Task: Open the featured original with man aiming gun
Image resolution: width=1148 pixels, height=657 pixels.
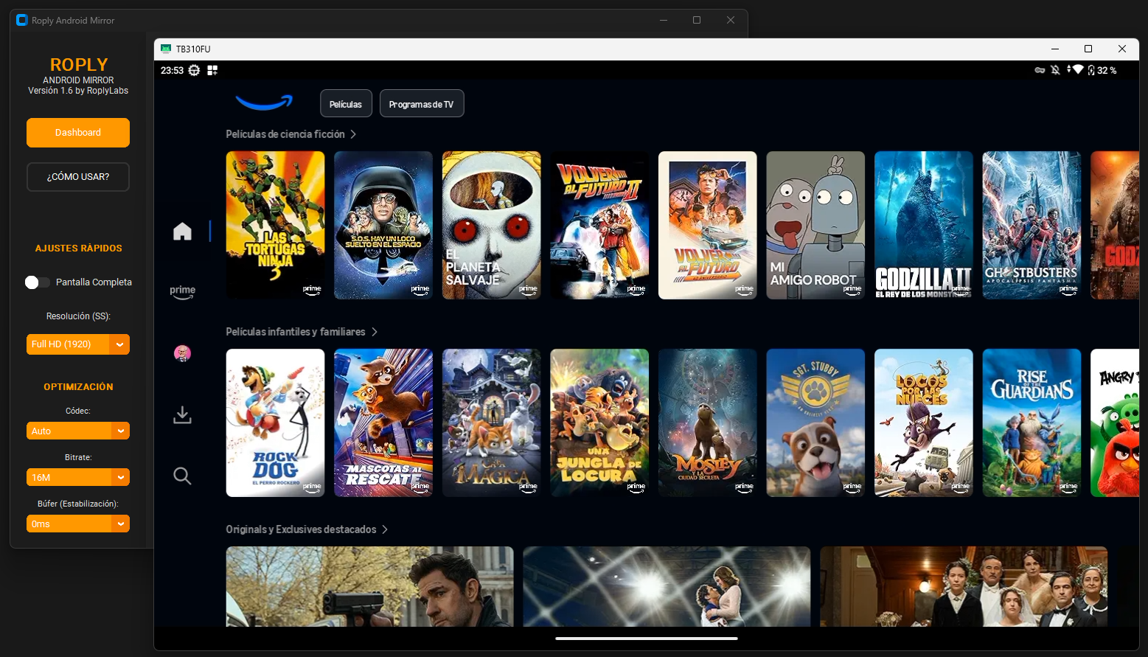Action: pos(369,586)
